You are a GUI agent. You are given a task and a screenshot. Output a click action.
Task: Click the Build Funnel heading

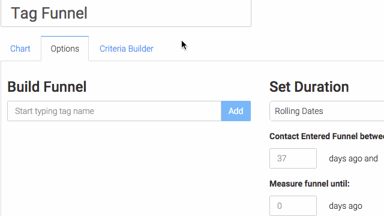tap(47, 86)
